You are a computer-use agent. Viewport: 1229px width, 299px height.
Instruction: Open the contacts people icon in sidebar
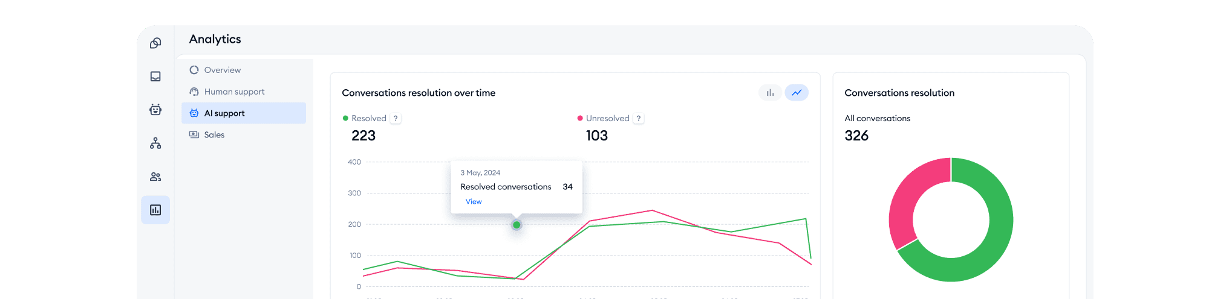point(155,177)
